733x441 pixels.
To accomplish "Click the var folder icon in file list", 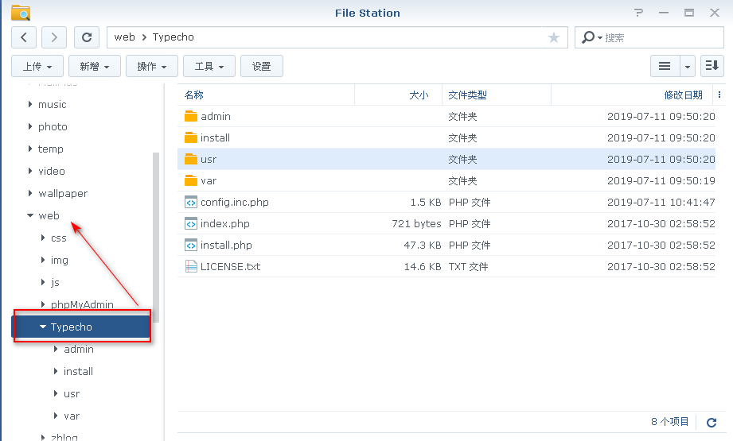I will pyautogui.click(x=191, y=180).
